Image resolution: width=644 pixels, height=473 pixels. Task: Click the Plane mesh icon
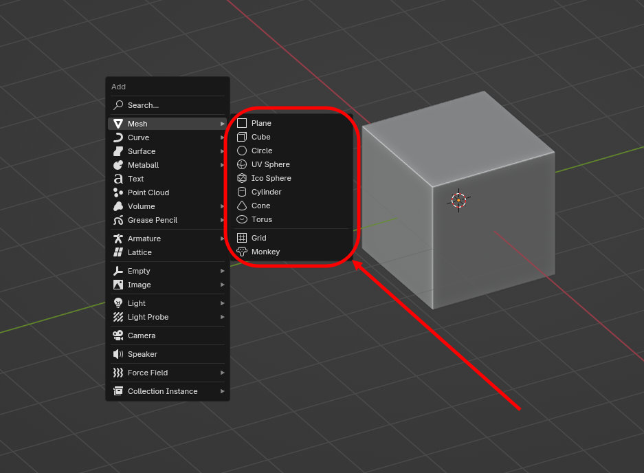pos(242,123)
